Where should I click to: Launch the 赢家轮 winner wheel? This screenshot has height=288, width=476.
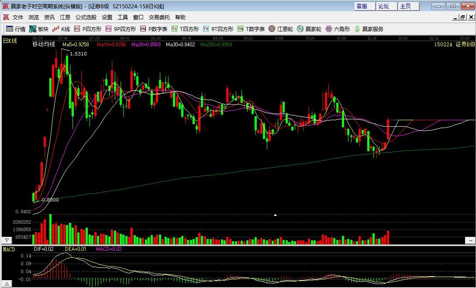309,29
